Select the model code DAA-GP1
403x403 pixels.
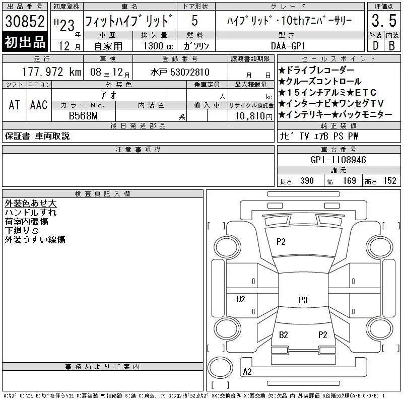click(288, 46)
